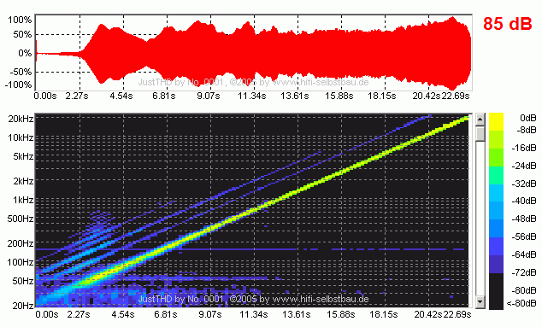Click the '0dB' legend label

(x=528, y=118)
